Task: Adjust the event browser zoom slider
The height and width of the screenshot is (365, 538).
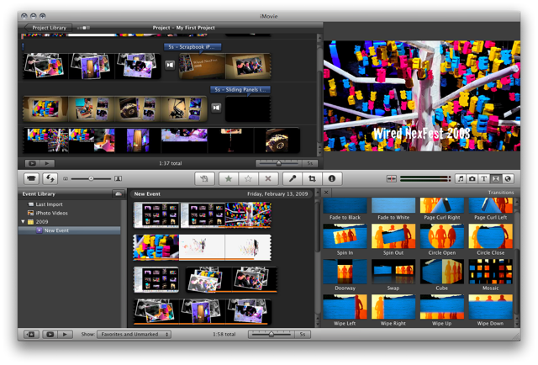Action: click(272, 334)
